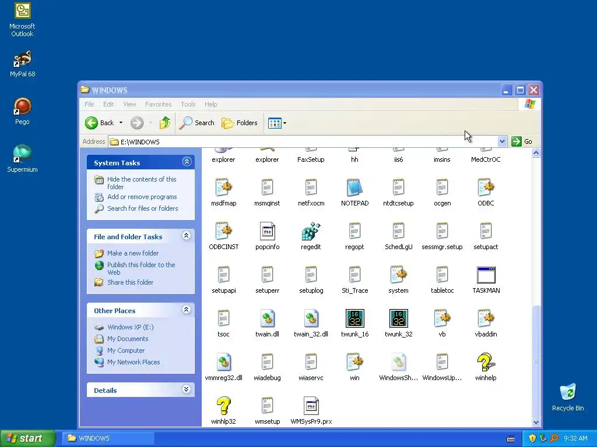Expand the Details panel

coord(186,389)
